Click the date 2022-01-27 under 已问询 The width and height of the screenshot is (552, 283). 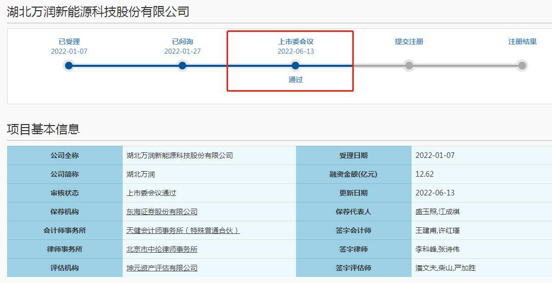182,51
